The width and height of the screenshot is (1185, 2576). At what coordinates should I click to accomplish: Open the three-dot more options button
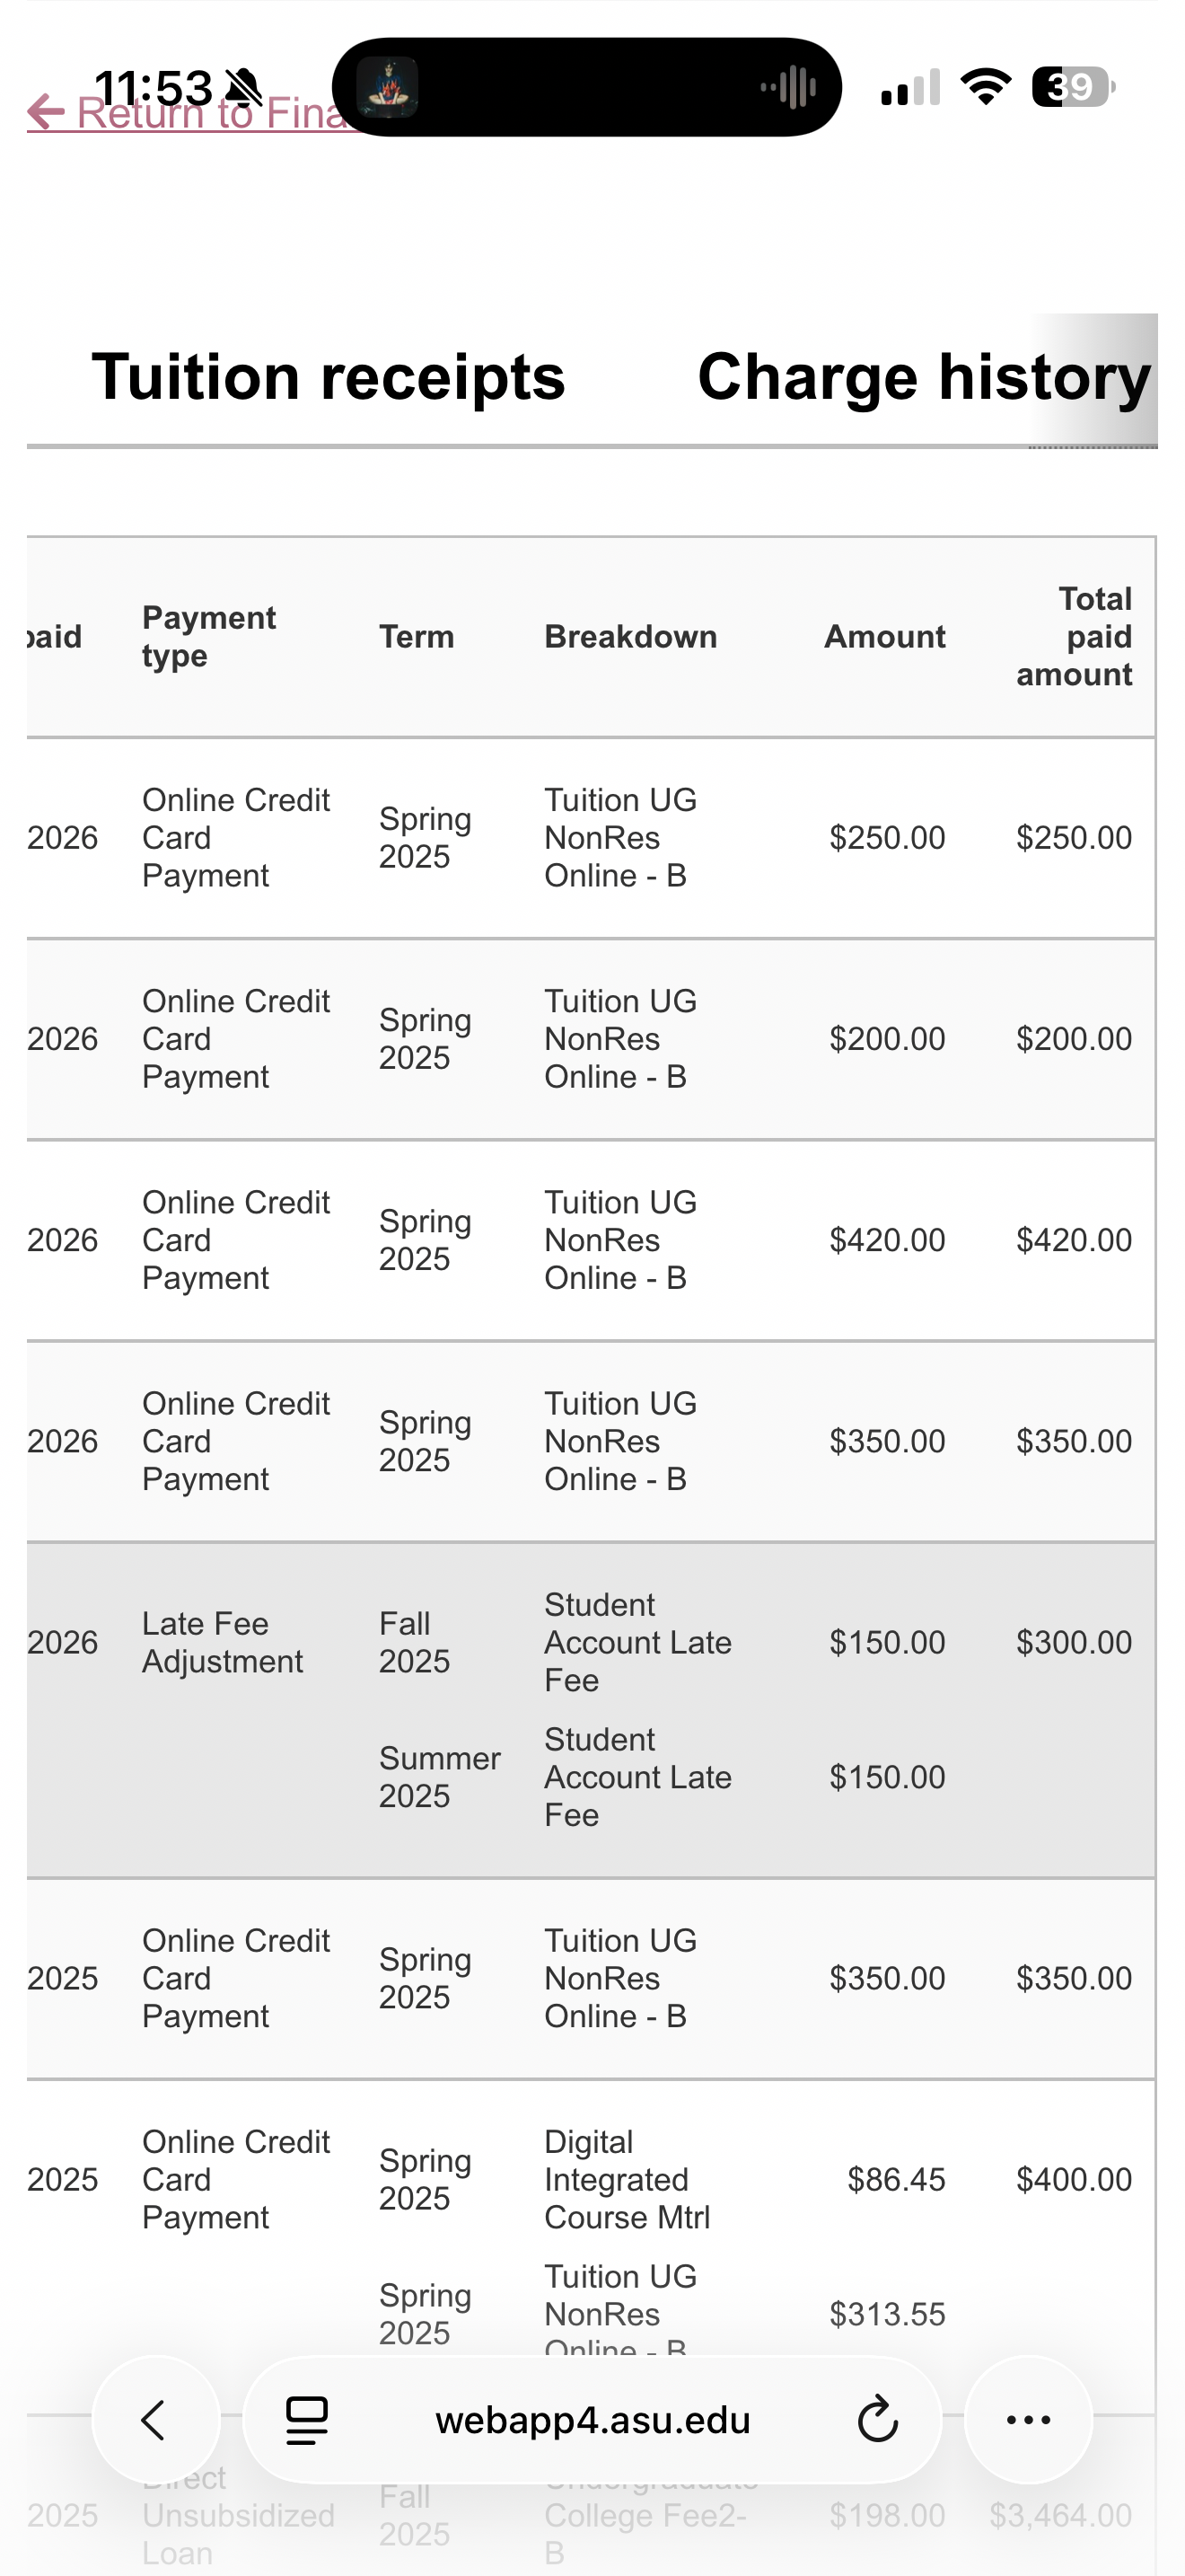tap(1028, 2420)
